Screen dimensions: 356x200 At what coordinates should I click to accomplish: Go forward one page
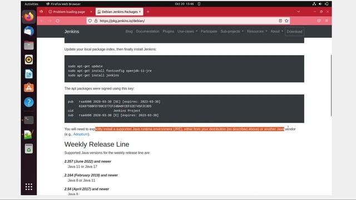(50, 21)
